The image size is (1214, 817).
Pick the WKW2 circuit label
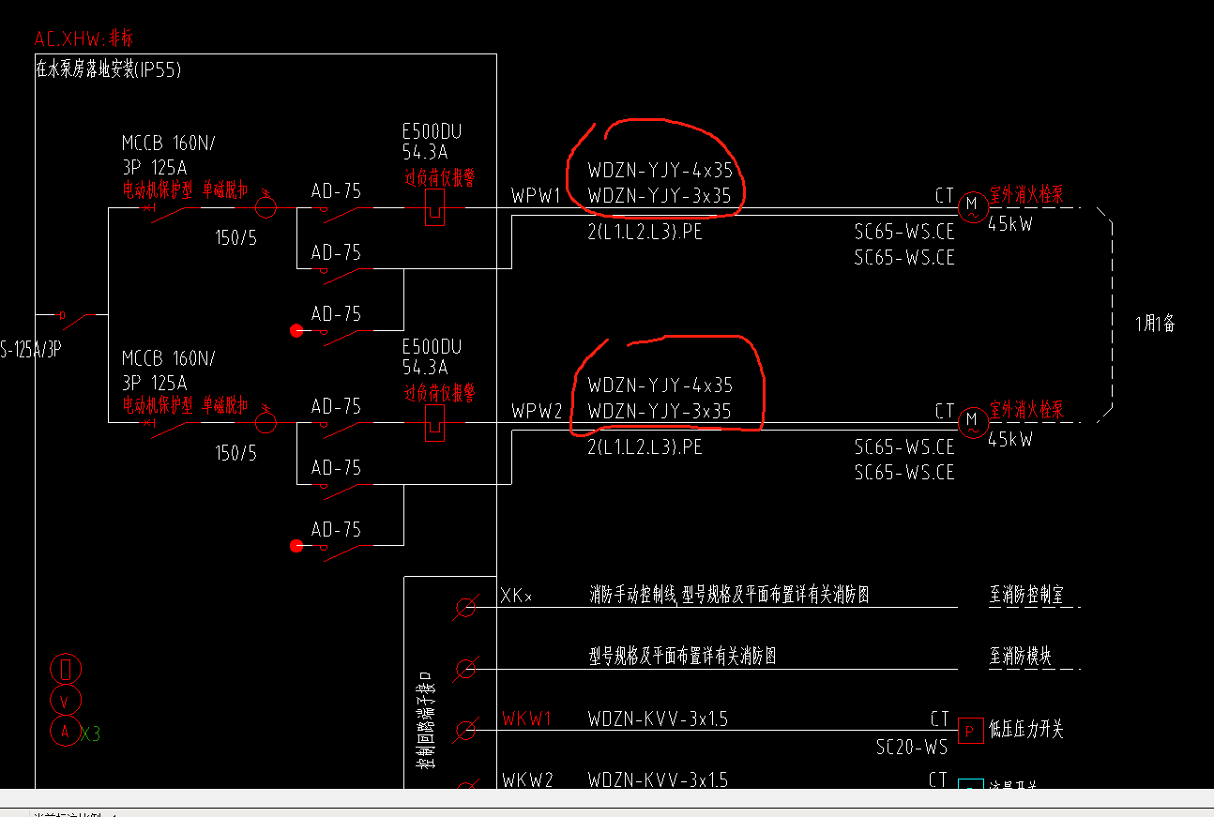(x=527, y=779)
